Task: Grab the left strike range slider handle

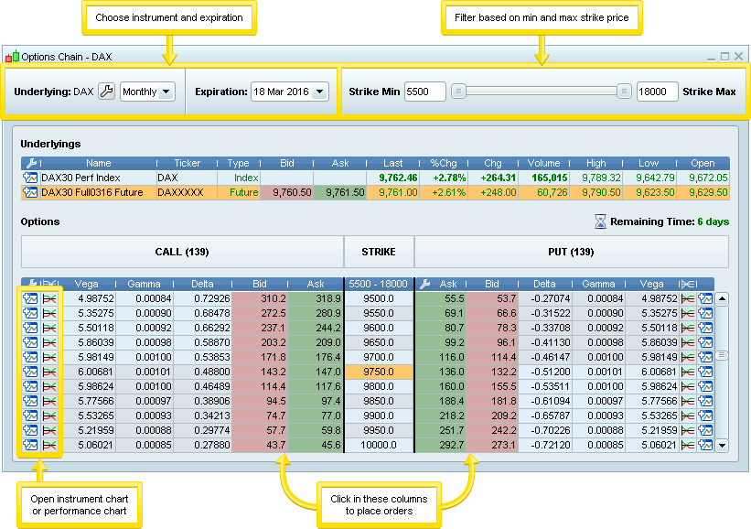Action: [x=458, y=91]
